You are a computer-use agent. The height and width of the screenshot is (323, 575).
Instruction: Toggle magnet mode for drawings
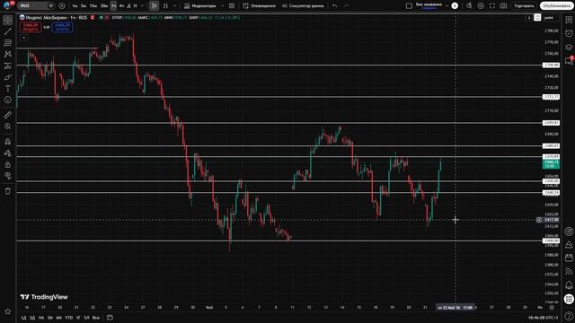point(8,142)
